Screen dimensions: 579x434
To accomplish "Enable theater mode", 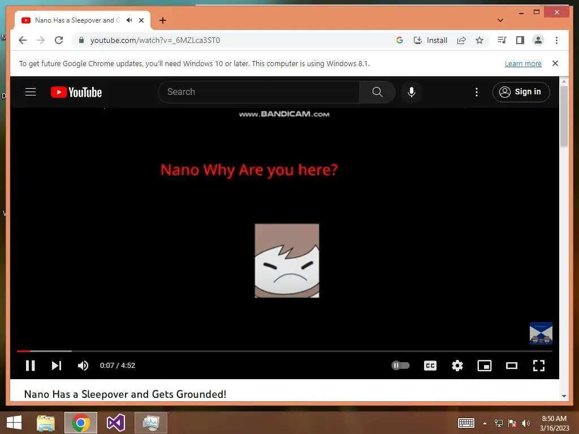I will pos(511,366).
